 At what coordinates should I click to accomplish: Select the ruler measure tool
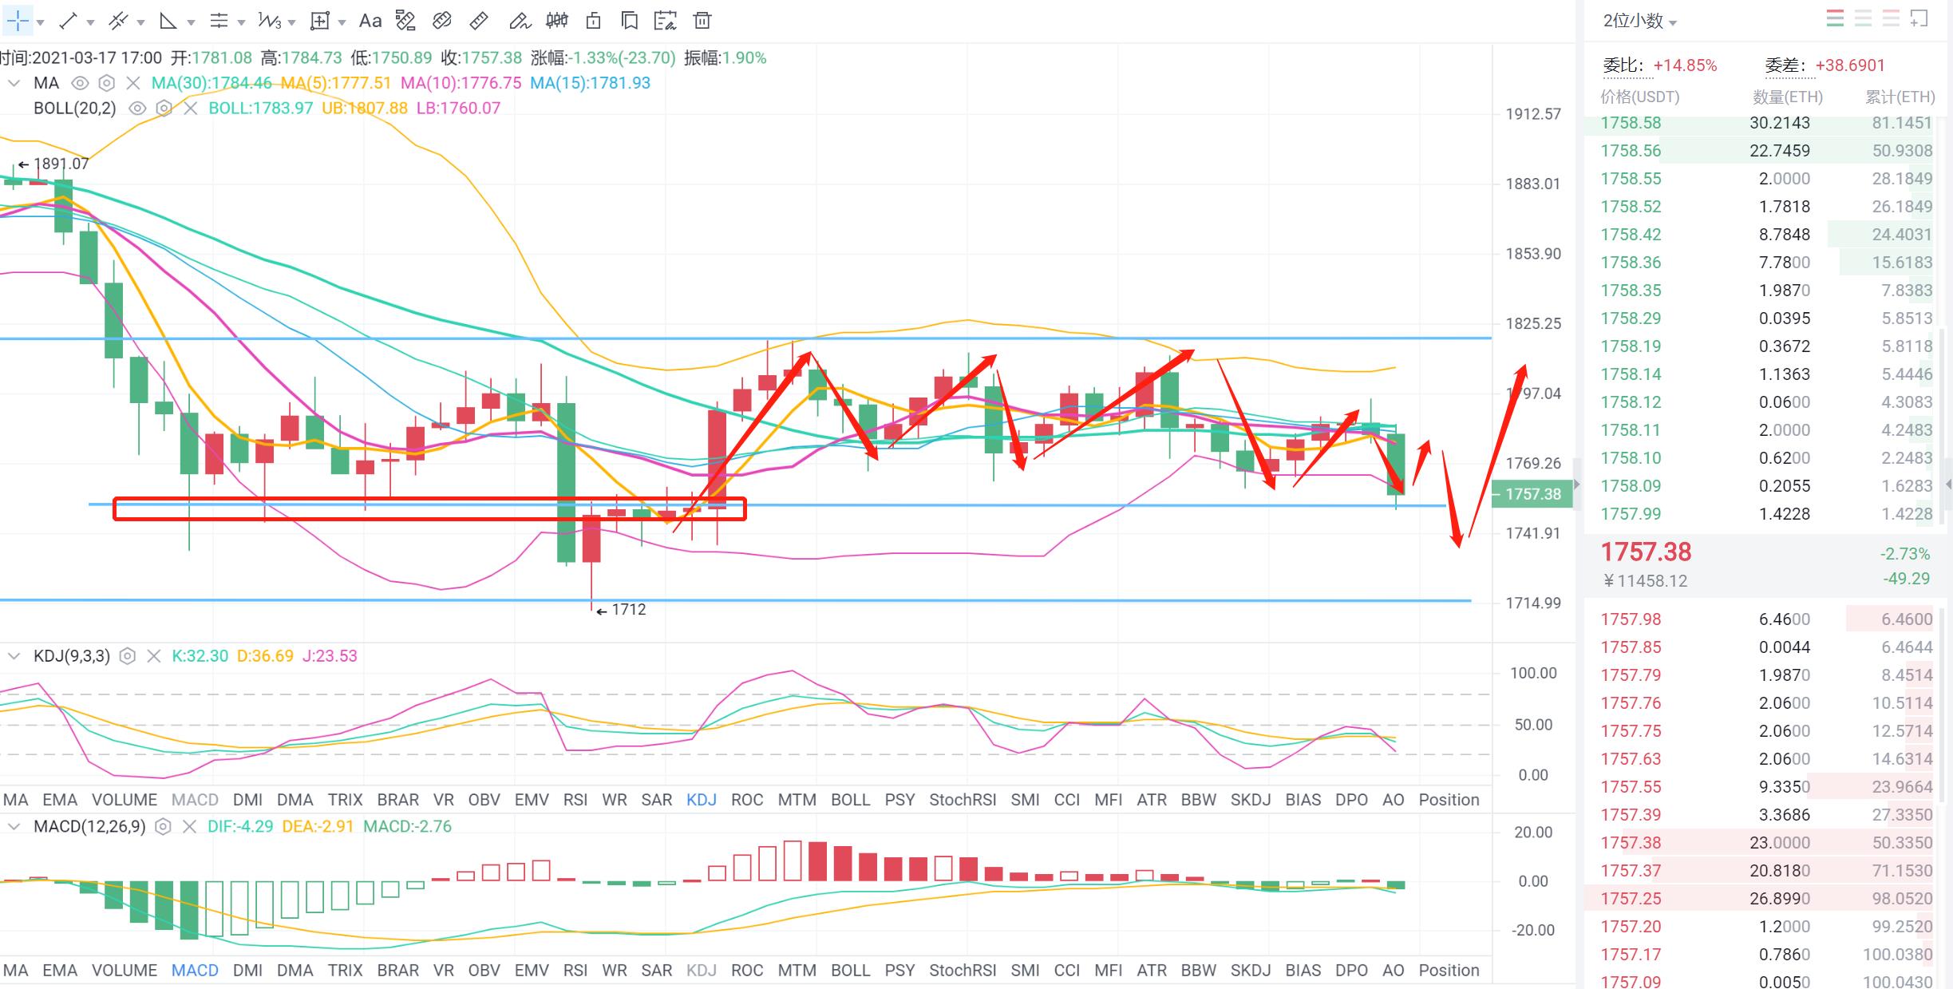coord(479,21)
